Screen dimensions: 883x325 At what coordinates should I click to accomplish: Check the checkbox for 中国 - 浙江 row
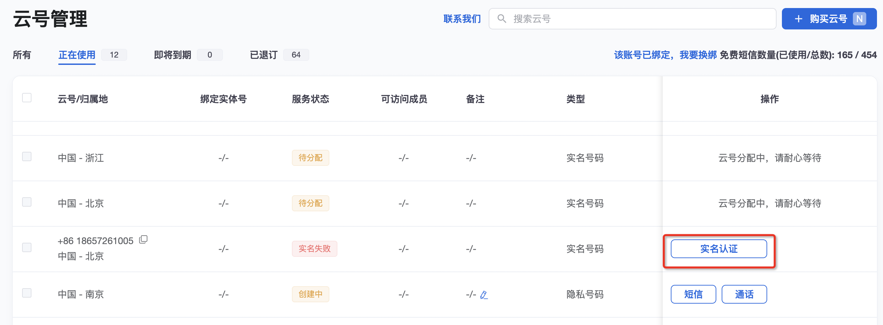[27, 157]
